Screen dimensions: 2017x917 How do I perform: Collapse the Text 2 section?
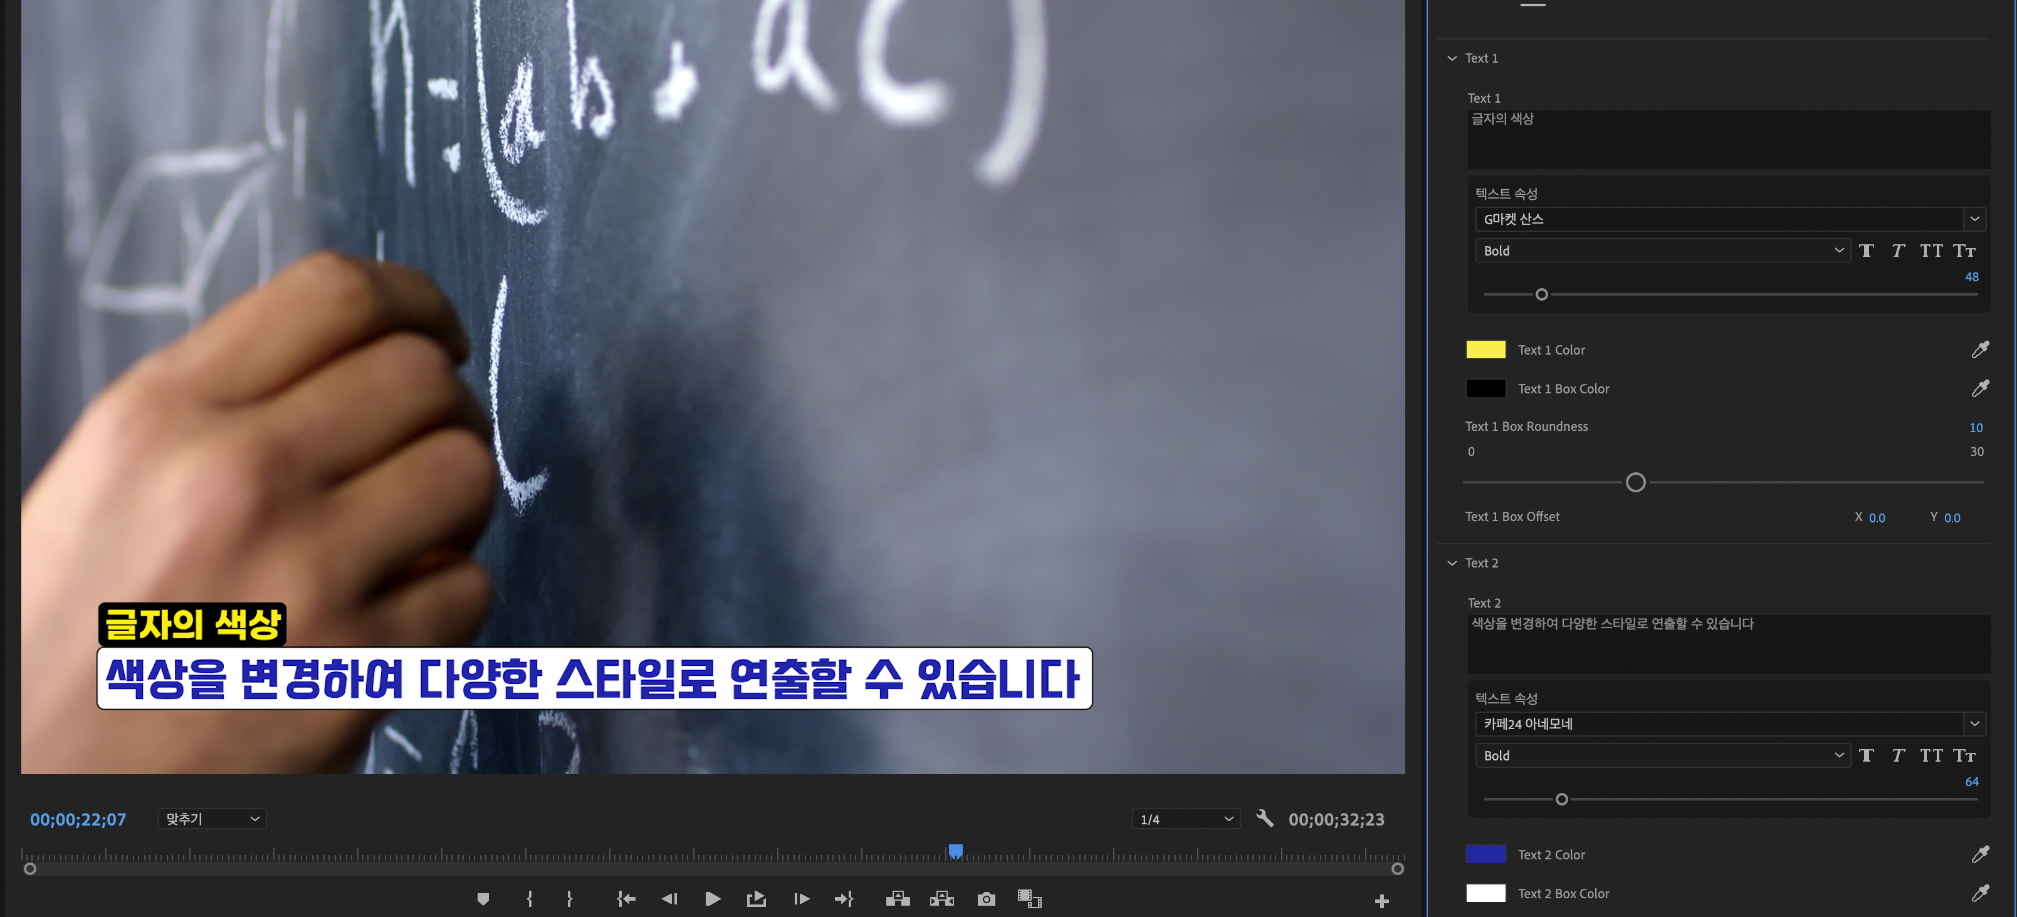[x=1452, y=563]
